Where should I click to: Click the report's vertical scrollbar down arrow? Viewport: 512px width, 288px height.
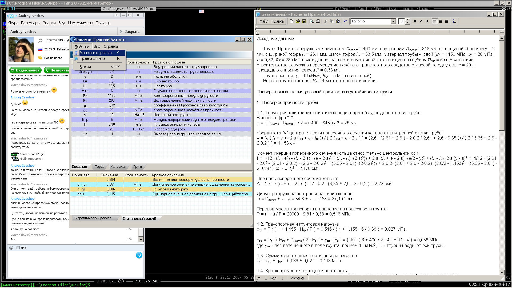[x=502, y=273]
